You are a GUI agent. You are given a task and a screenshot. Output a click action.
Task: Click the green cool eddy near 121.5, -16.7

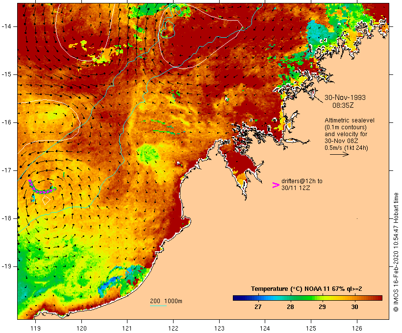pyautogui.click(x=148, y=154)
